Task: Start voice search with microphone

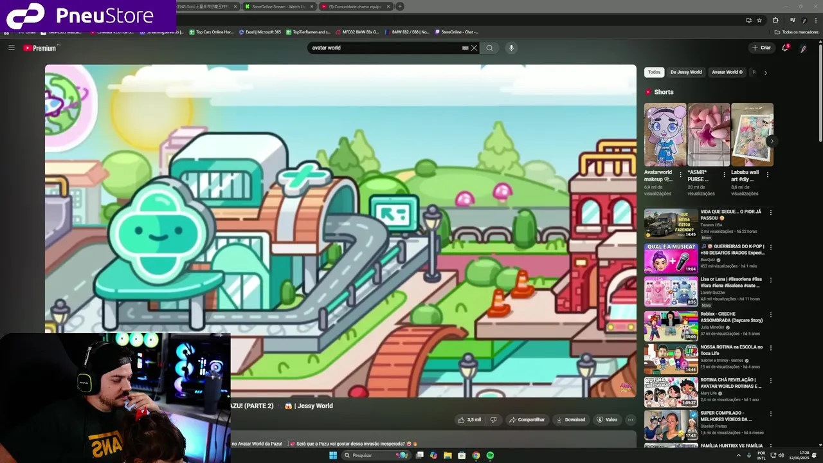Action: 511,48
